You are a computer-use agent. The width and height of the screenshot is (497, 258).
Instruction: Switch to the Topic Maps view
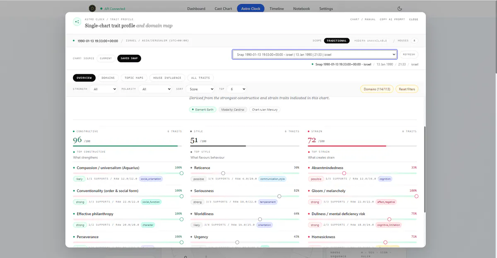tap(134, 78)
